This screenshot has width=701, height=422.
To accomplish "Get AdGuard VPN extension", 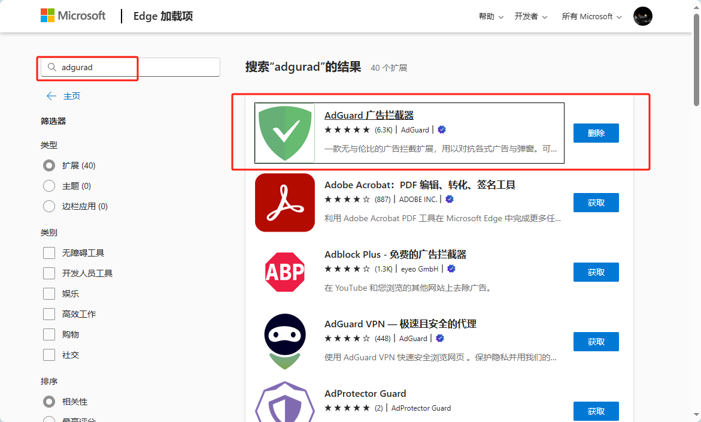I will point(596,342).
